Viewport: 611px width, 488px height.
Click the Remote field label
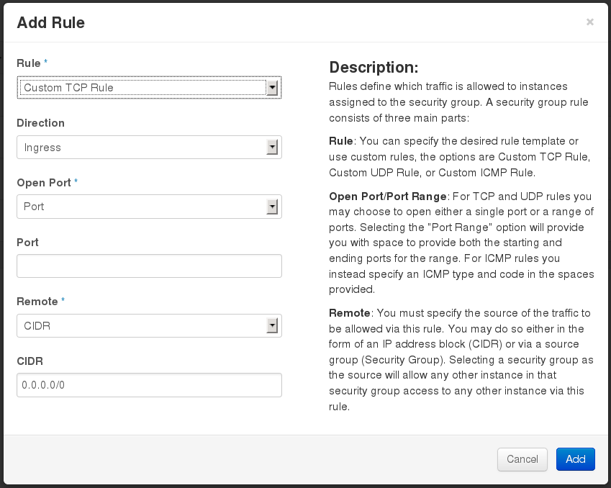37,302
